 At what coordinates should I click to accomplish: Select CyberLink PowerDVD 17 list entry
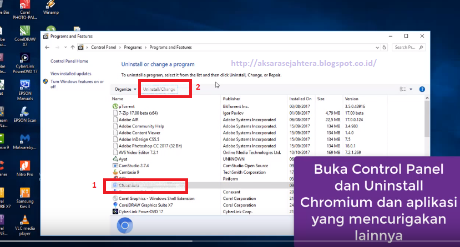pyautogui.click(x=138, y=212)
